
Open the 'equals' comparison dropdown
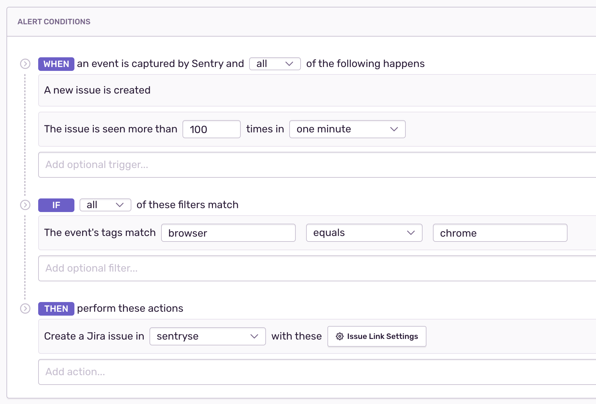tap(364, 233)
